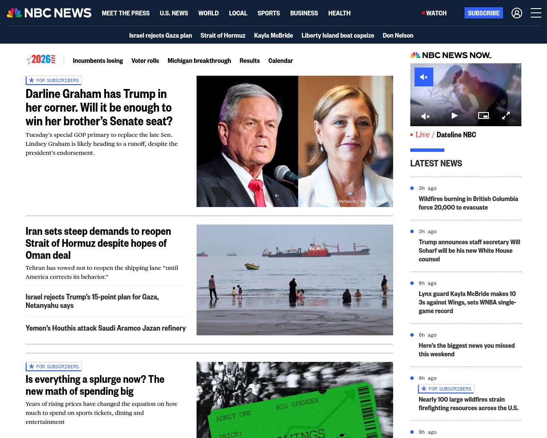Screen dimensions: 547x438
Task: Enable picture-in-picture mode on video
Action: [x=483, y=115]
